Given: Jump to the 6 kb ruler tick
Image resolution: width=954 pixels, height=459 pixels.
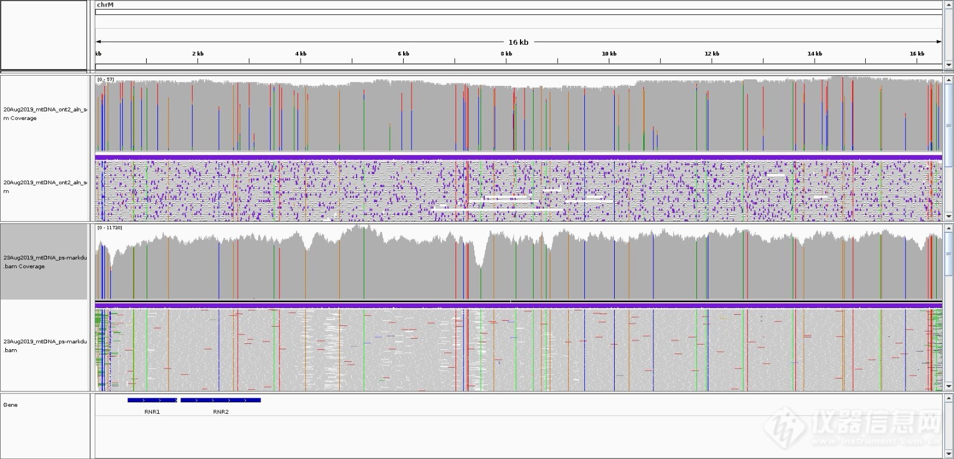Looking at the screenshot, I should (404, 54).
